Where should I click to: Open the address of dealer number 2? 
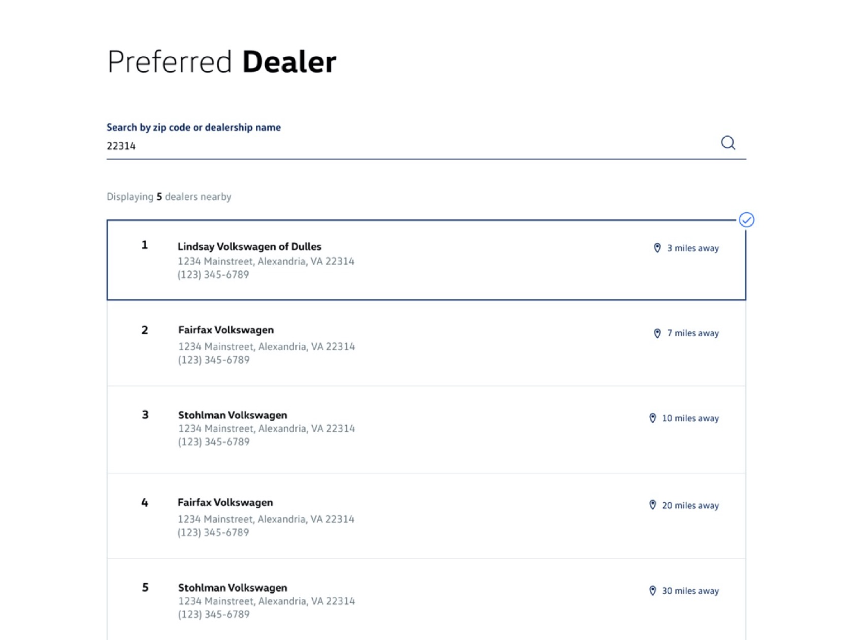267,346
